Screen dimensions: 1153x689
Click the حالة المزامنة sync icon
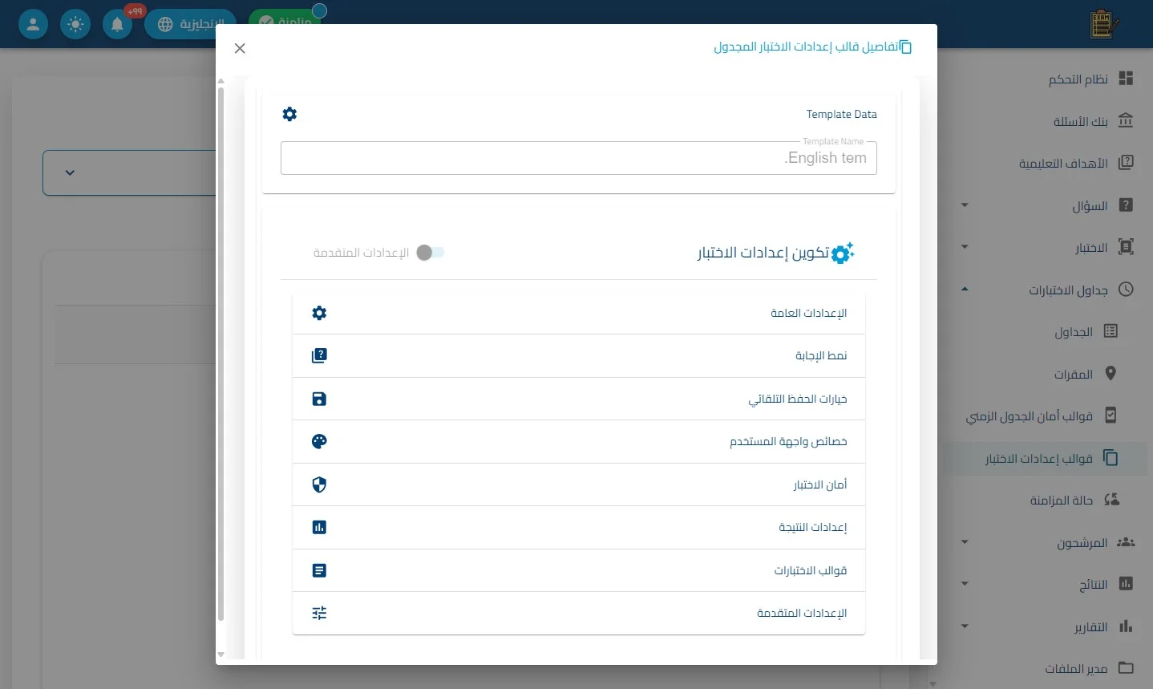[1111, 500]
